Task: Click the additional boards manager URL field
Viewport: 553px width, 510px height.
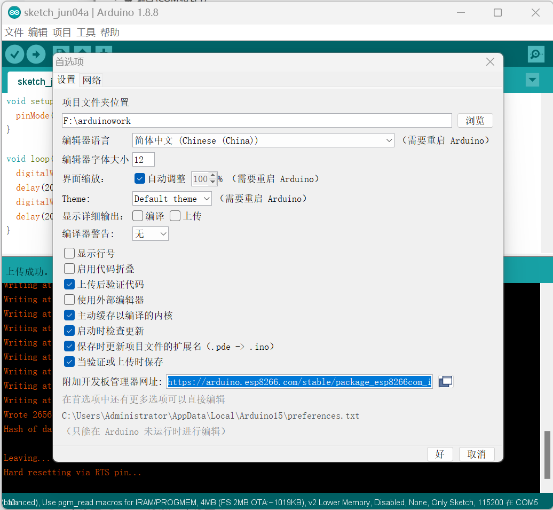Action: (299, 381)
